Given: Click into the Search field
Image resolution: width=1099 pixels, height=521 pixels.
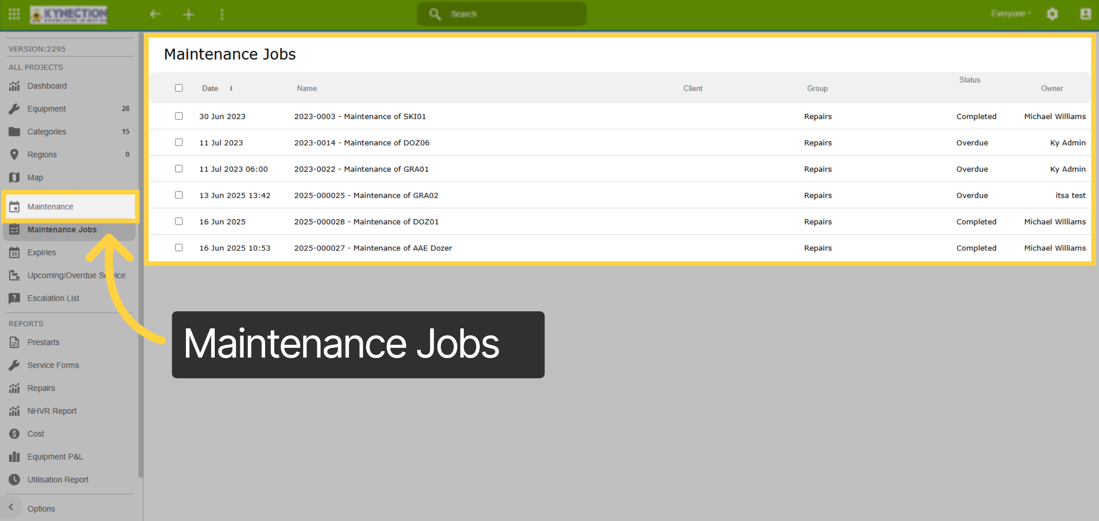Looking at the screenshot, I should point(502,14).
